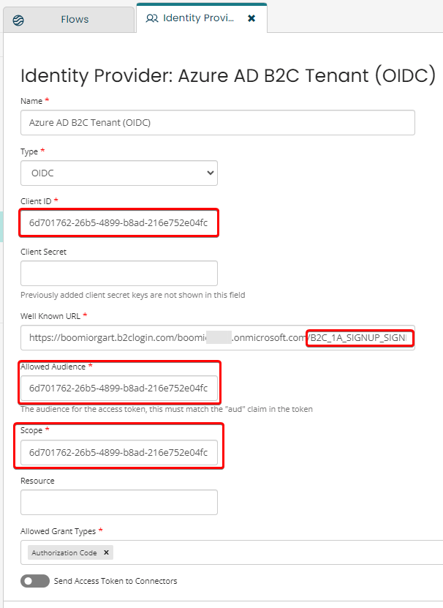This screenshot has width=443, height=608.
Task: Click the empty Client Secret field
Action: tap(118, 271)
